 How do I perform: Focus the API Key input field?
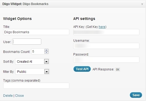106,32
